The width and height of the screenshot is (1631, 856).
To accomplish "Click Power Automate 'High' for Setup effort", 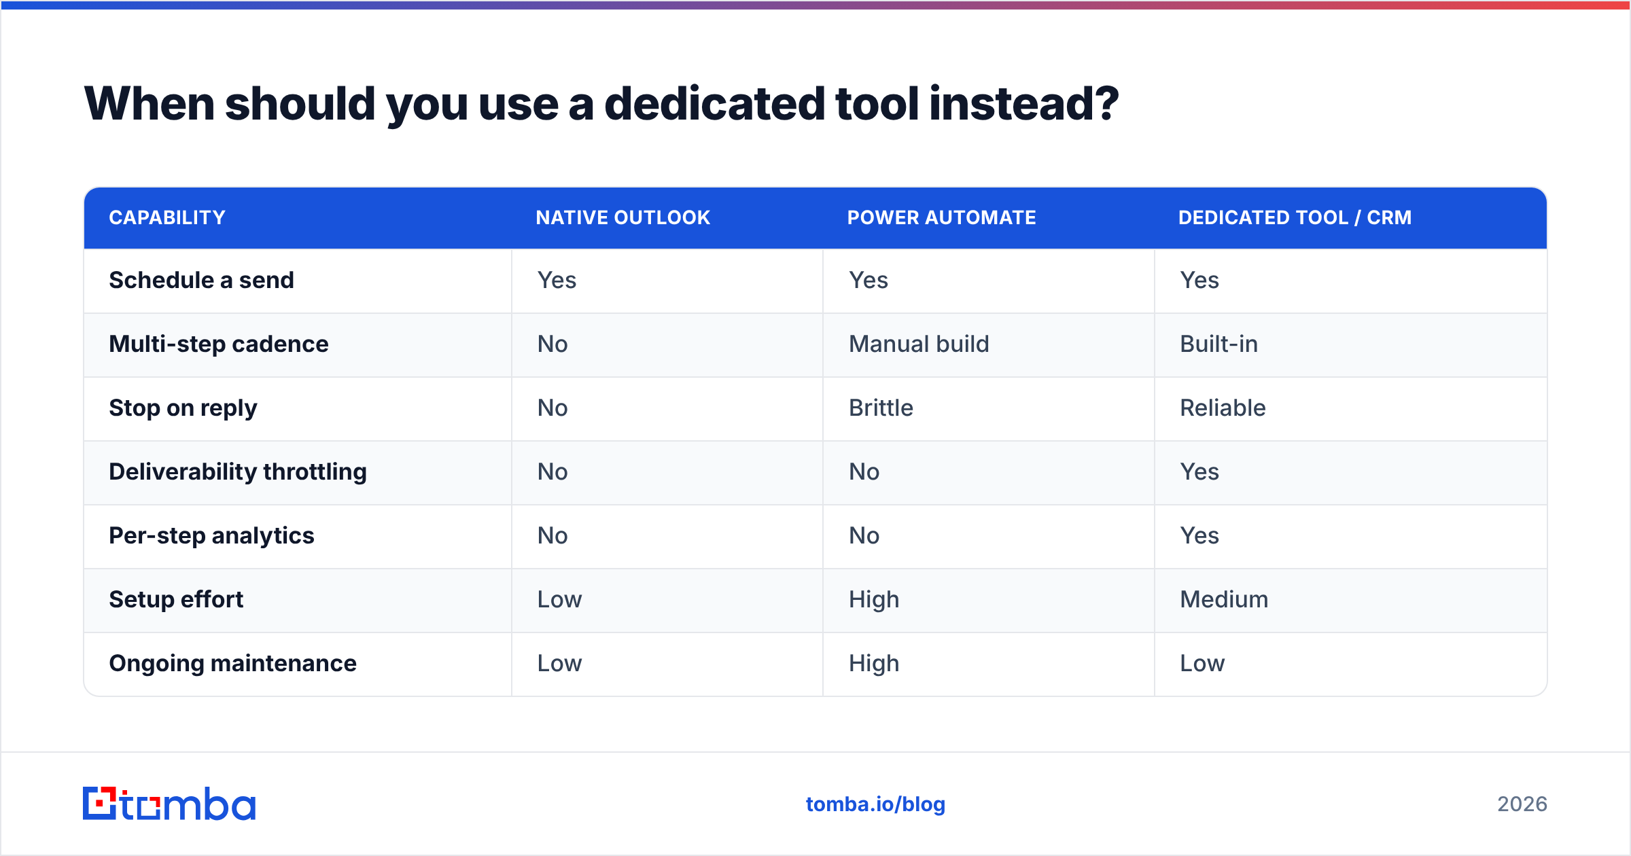I will 874,599.
